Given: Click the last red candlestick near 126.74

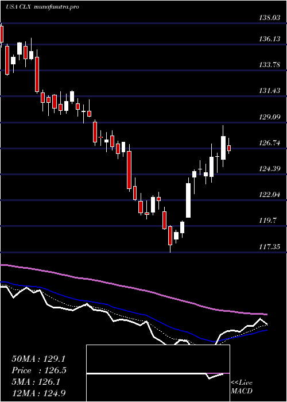Looking at the screenshot, I should point(229,148).
